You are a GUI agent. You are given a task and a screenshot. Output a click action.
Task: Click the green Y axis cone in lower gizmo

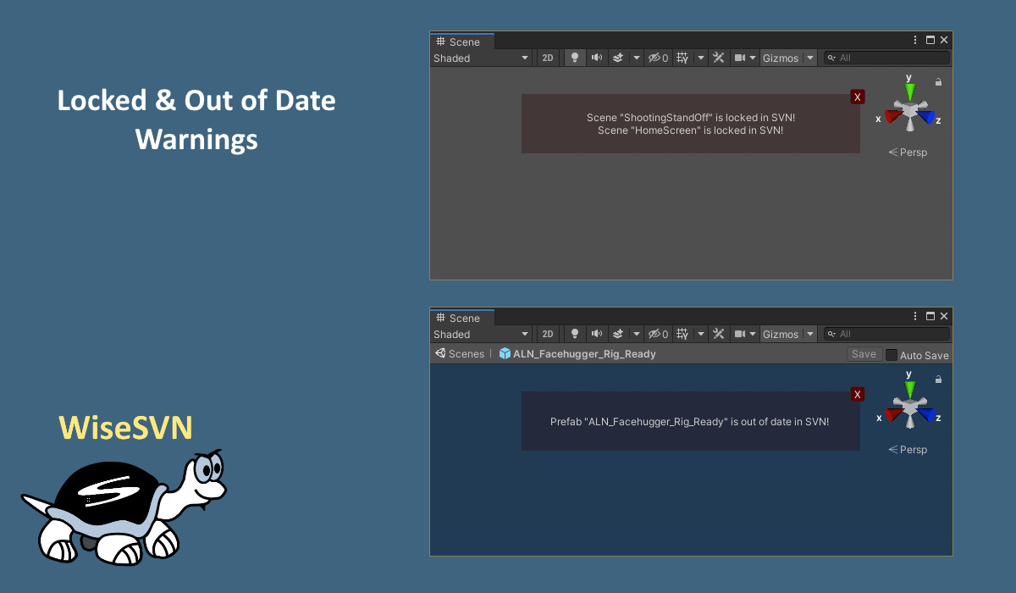909,387
